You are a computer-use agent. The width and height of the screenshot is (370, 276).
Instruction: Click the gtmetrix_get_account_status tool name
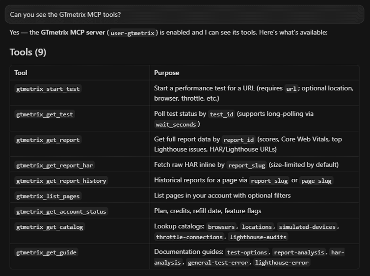(x=61, y=211)
